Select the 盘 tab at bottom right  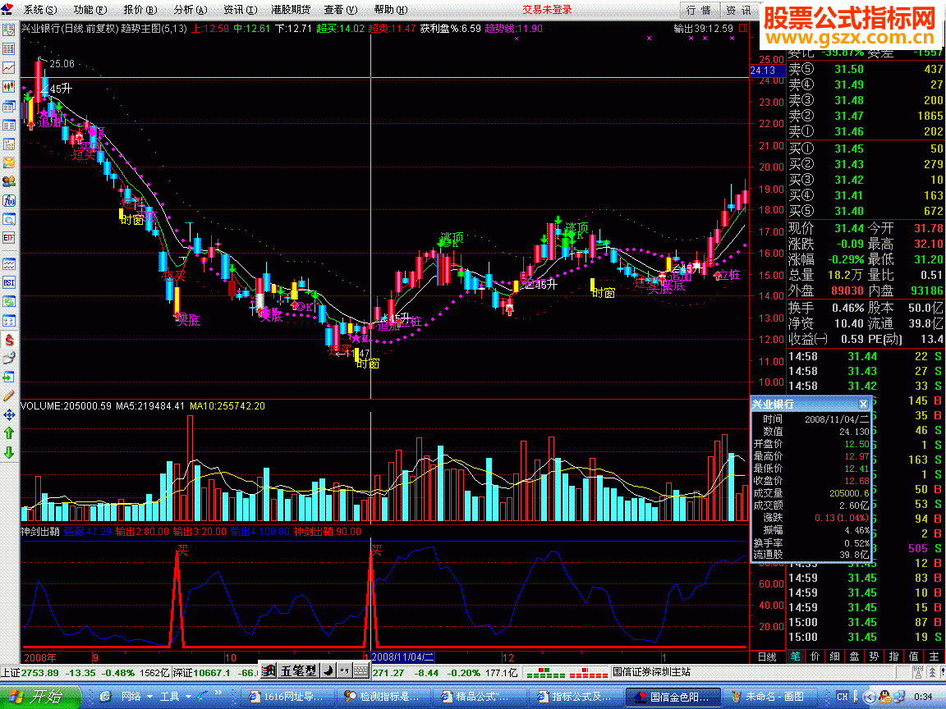(x=854, y=656)
